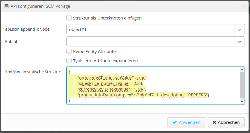The width and height of the screenshot is (250, 133).
Task: Toggle Typisierte Attribute expandieren checkbox
Action: coord(69,61)
